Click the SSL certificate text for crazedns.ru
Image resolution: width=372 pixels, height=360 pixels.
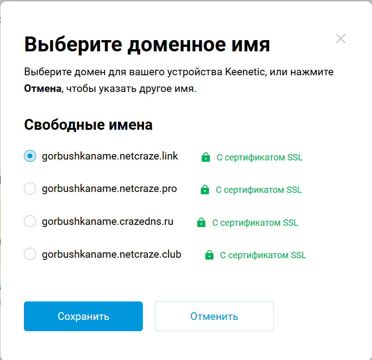255,223
